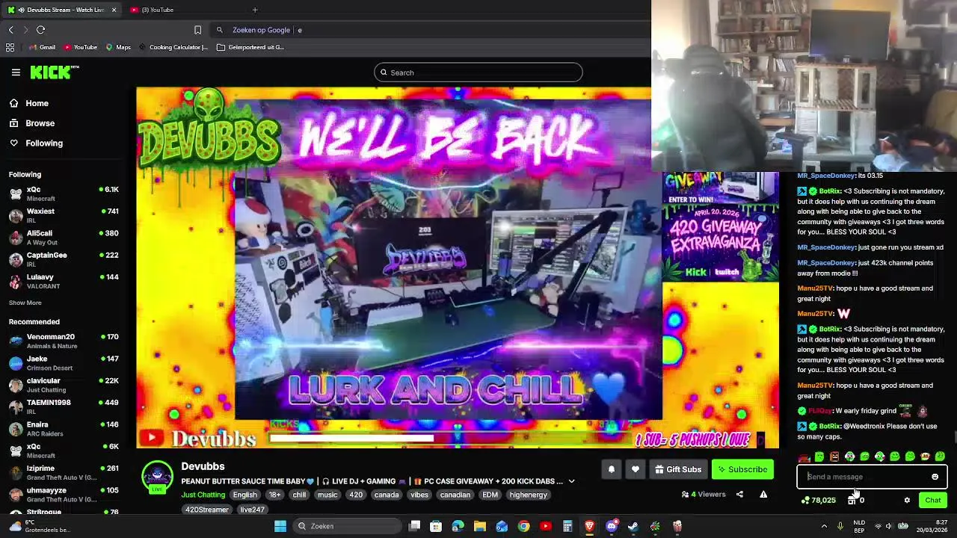The width and height of the screenshot is (957, 538).
Task: Toggle the microphone icon in system tray
Action: click(x=840, y=526)
